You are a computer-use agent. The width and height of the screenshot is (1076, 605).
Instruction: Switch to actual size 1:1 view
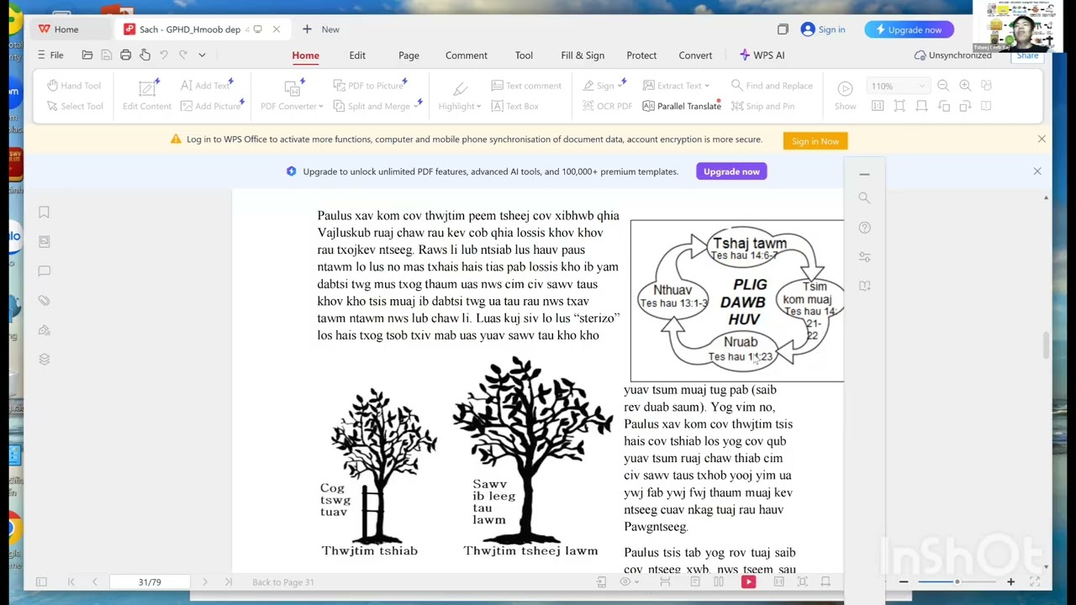(878, 106)
